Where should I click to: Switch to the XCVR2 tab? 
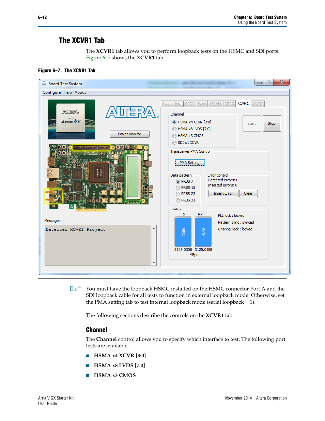(x=258, y=104)
